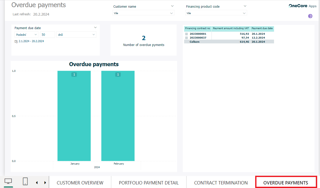
Task: Click the purple back navigation button
Action: point(310,16)
